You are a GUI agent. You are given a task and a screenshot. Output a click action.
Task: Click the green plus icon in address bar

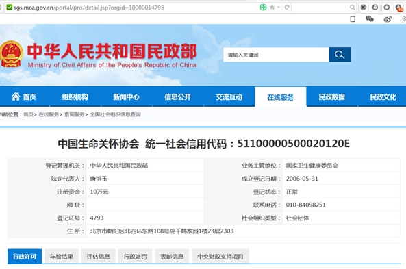263,8
